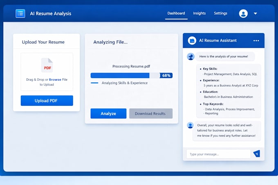Select 'Analyzing Skills & Experience' status text
Viewport: 278px width, 185px height.
(x=124, y=83)
